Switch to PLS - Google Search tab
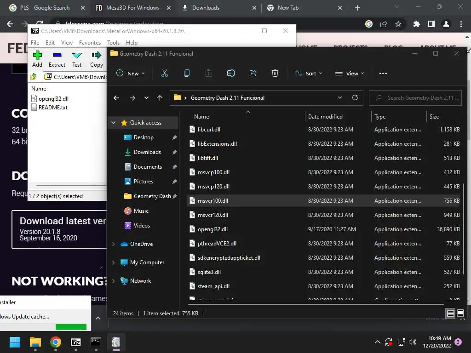The width and height of the screenshot is (471, 353). click(45, 8)
